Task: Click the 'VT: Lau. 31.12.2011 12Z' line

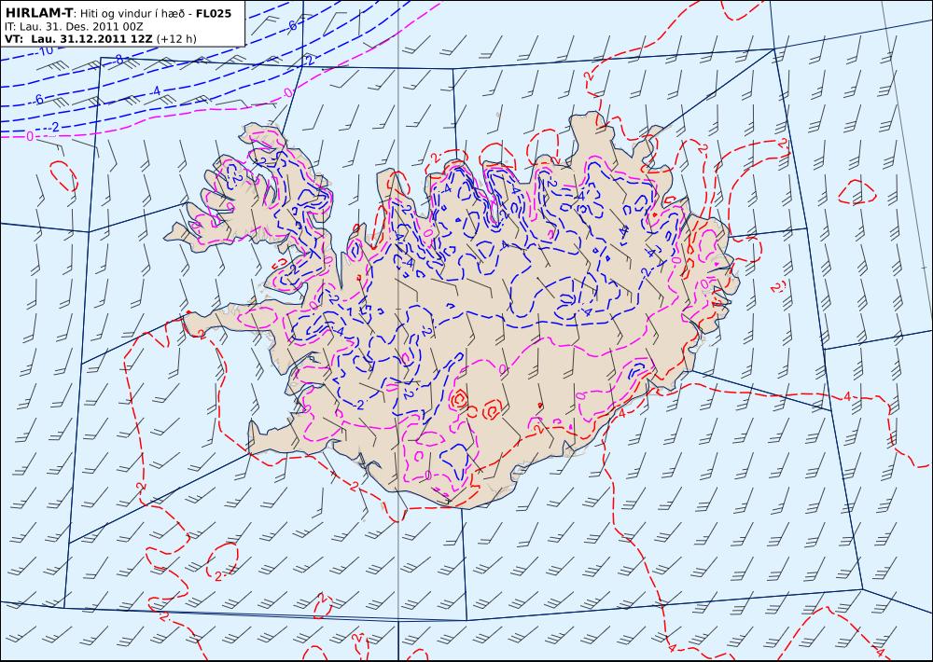Action: 79,39
